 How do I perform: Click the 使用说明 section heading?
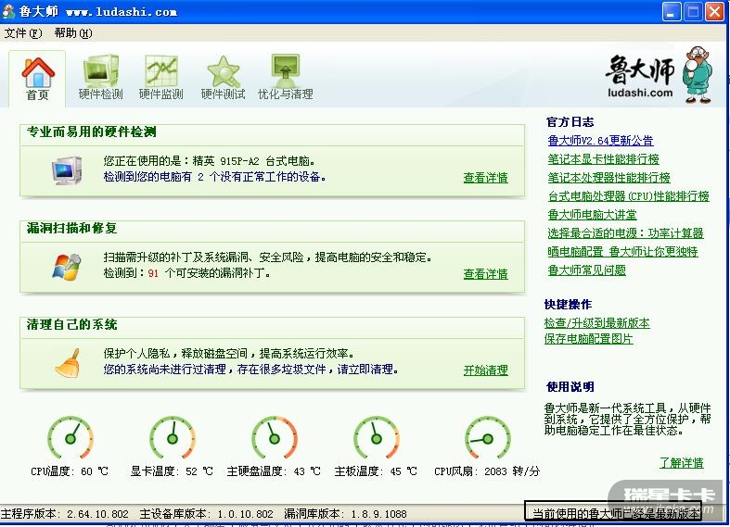coord(570,386)
